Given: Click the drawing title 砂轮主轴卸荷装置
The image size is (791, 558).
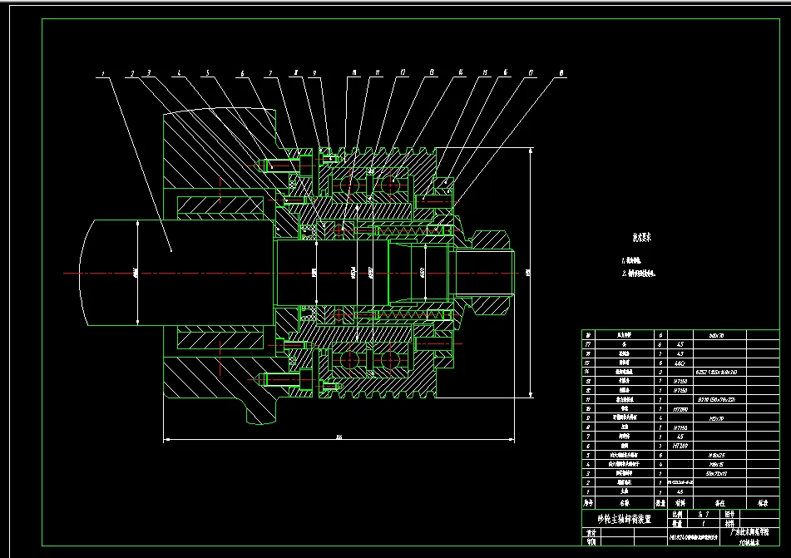Looking at the screenshot, I should point(624,519).
